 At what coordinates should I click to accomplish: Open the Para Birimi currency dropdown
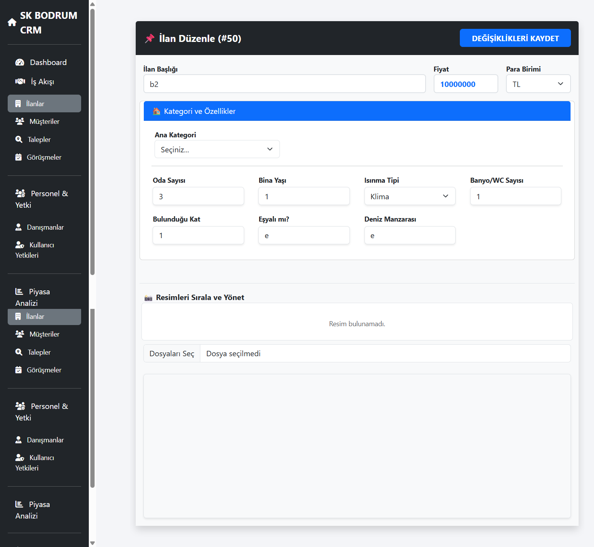pyautogui.click(x=538, y=84)
